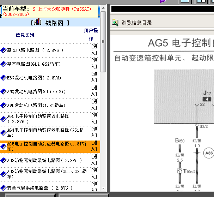Click [进入] for AG4电子控制自动变速器电路图
This screenshot has width=214, height=197.
(x=94, y=132)
